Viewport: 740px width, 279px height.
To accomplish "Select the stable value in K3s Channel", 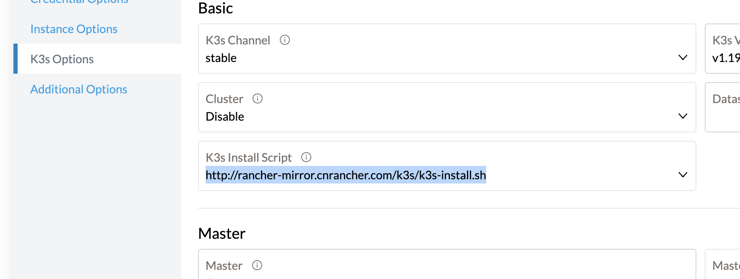I will (x=221, y=58).
